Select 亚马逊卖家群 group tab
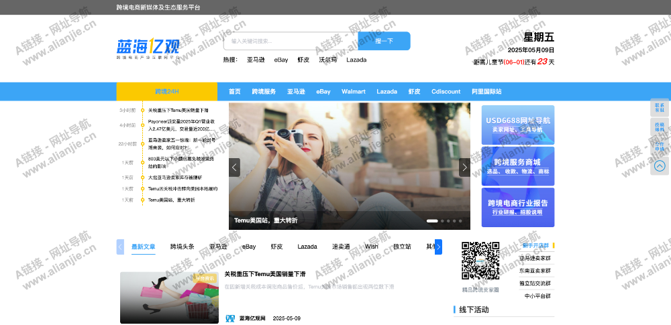This screenshot has width=671, height=325. click(x=535, y=258)
